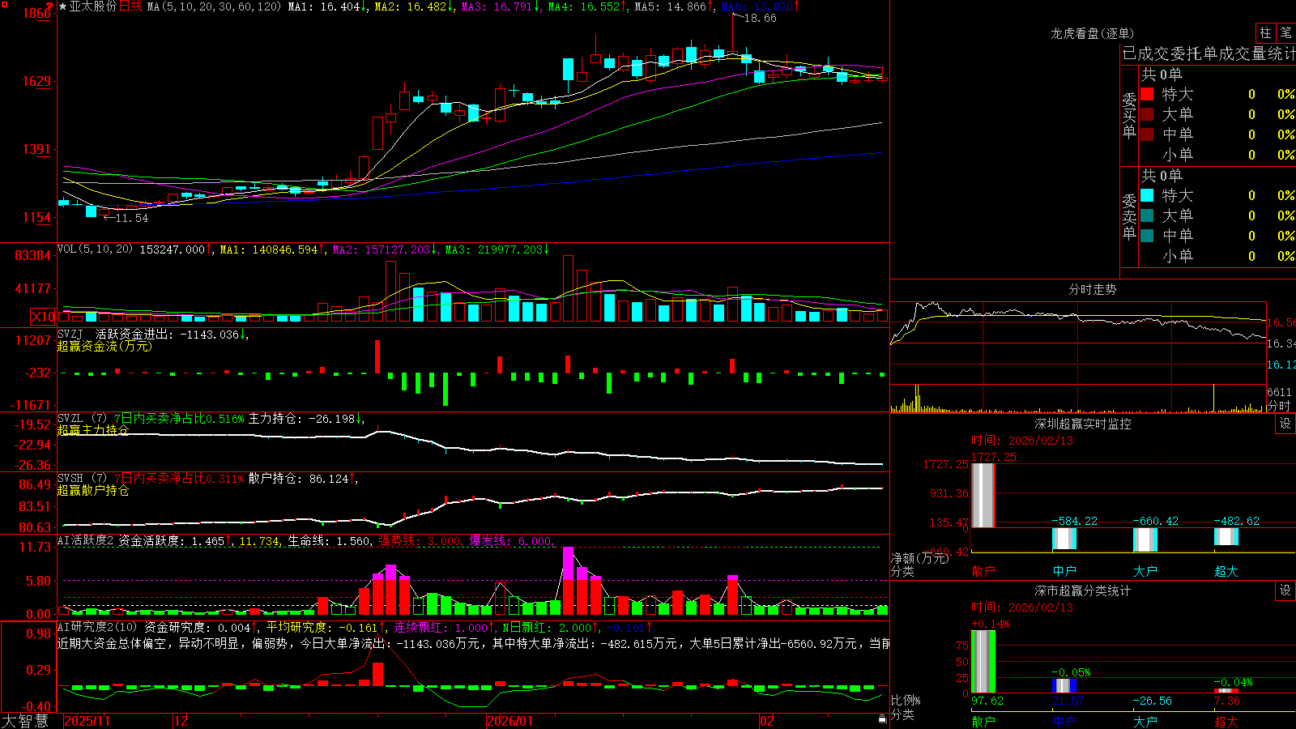Viewport: 1296px width, 729px height.
Task: Open the AI活跃度2 indicator label
Action: (x=86, y=541)
